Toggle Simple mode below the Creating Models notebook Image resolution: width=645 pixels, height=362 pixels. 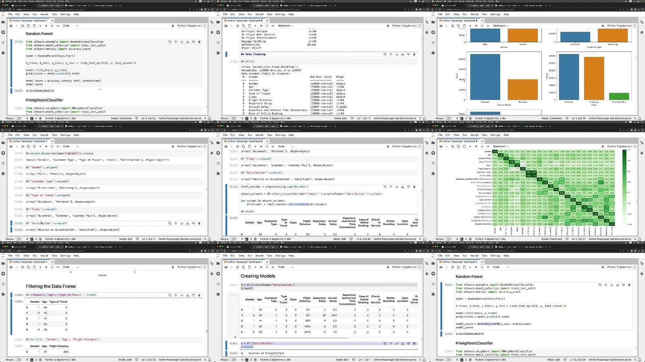tap(233, 360)
